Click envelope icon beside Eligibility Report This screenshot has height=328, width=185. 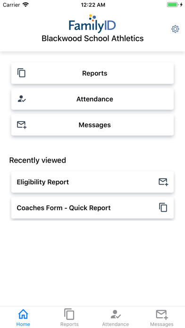point(163,182)
